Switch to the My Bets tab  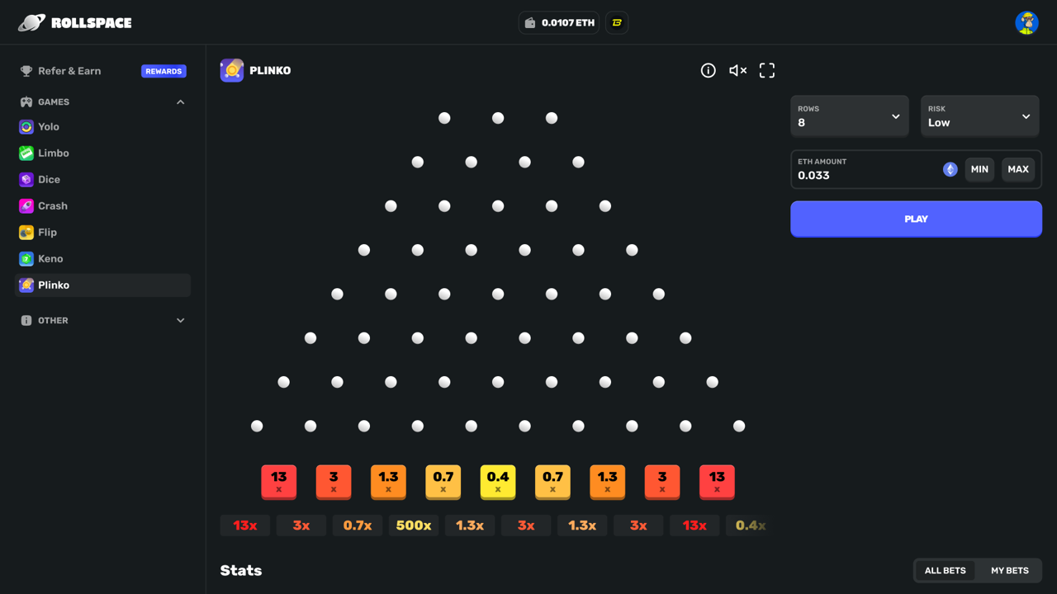pos(1009,571)
